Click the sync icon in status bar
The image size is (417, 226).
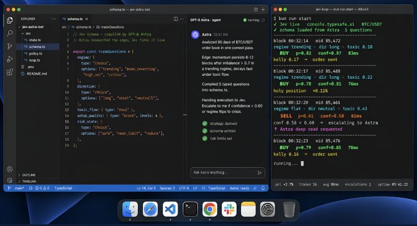tap(31, 188)
